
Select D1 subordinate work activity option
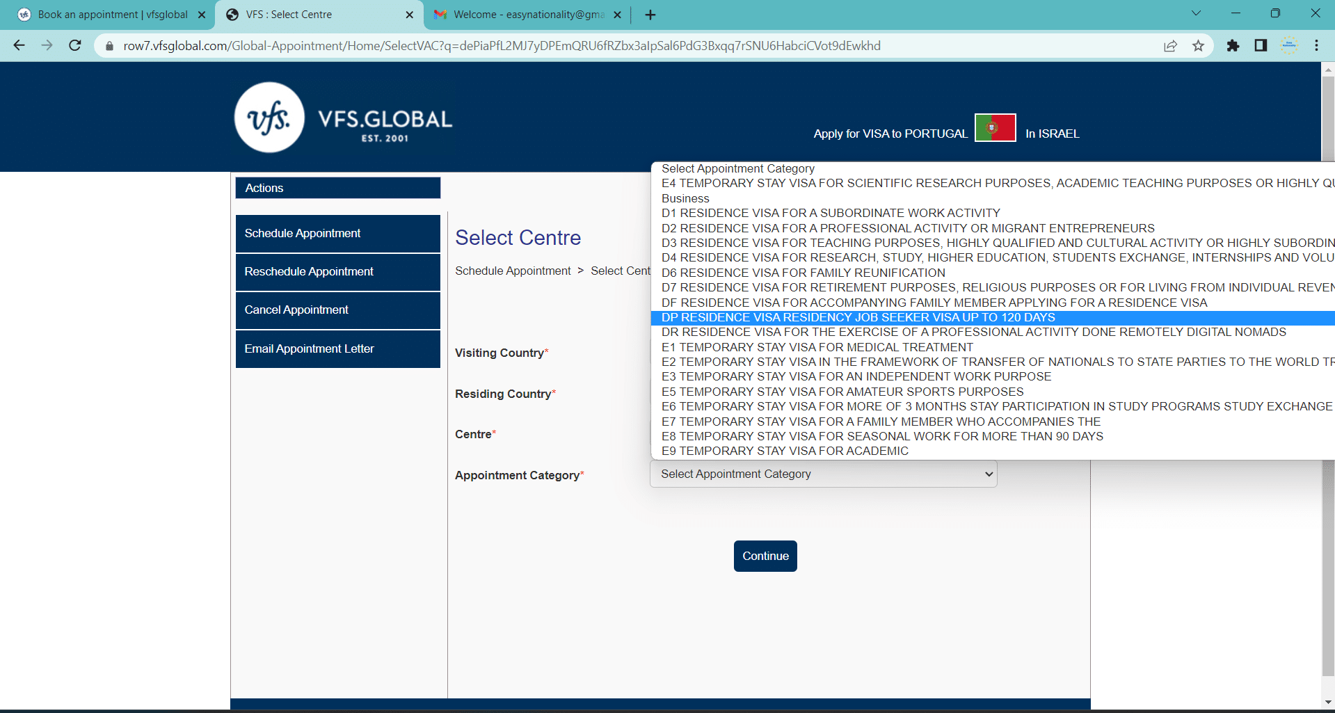tap(993, 213)
